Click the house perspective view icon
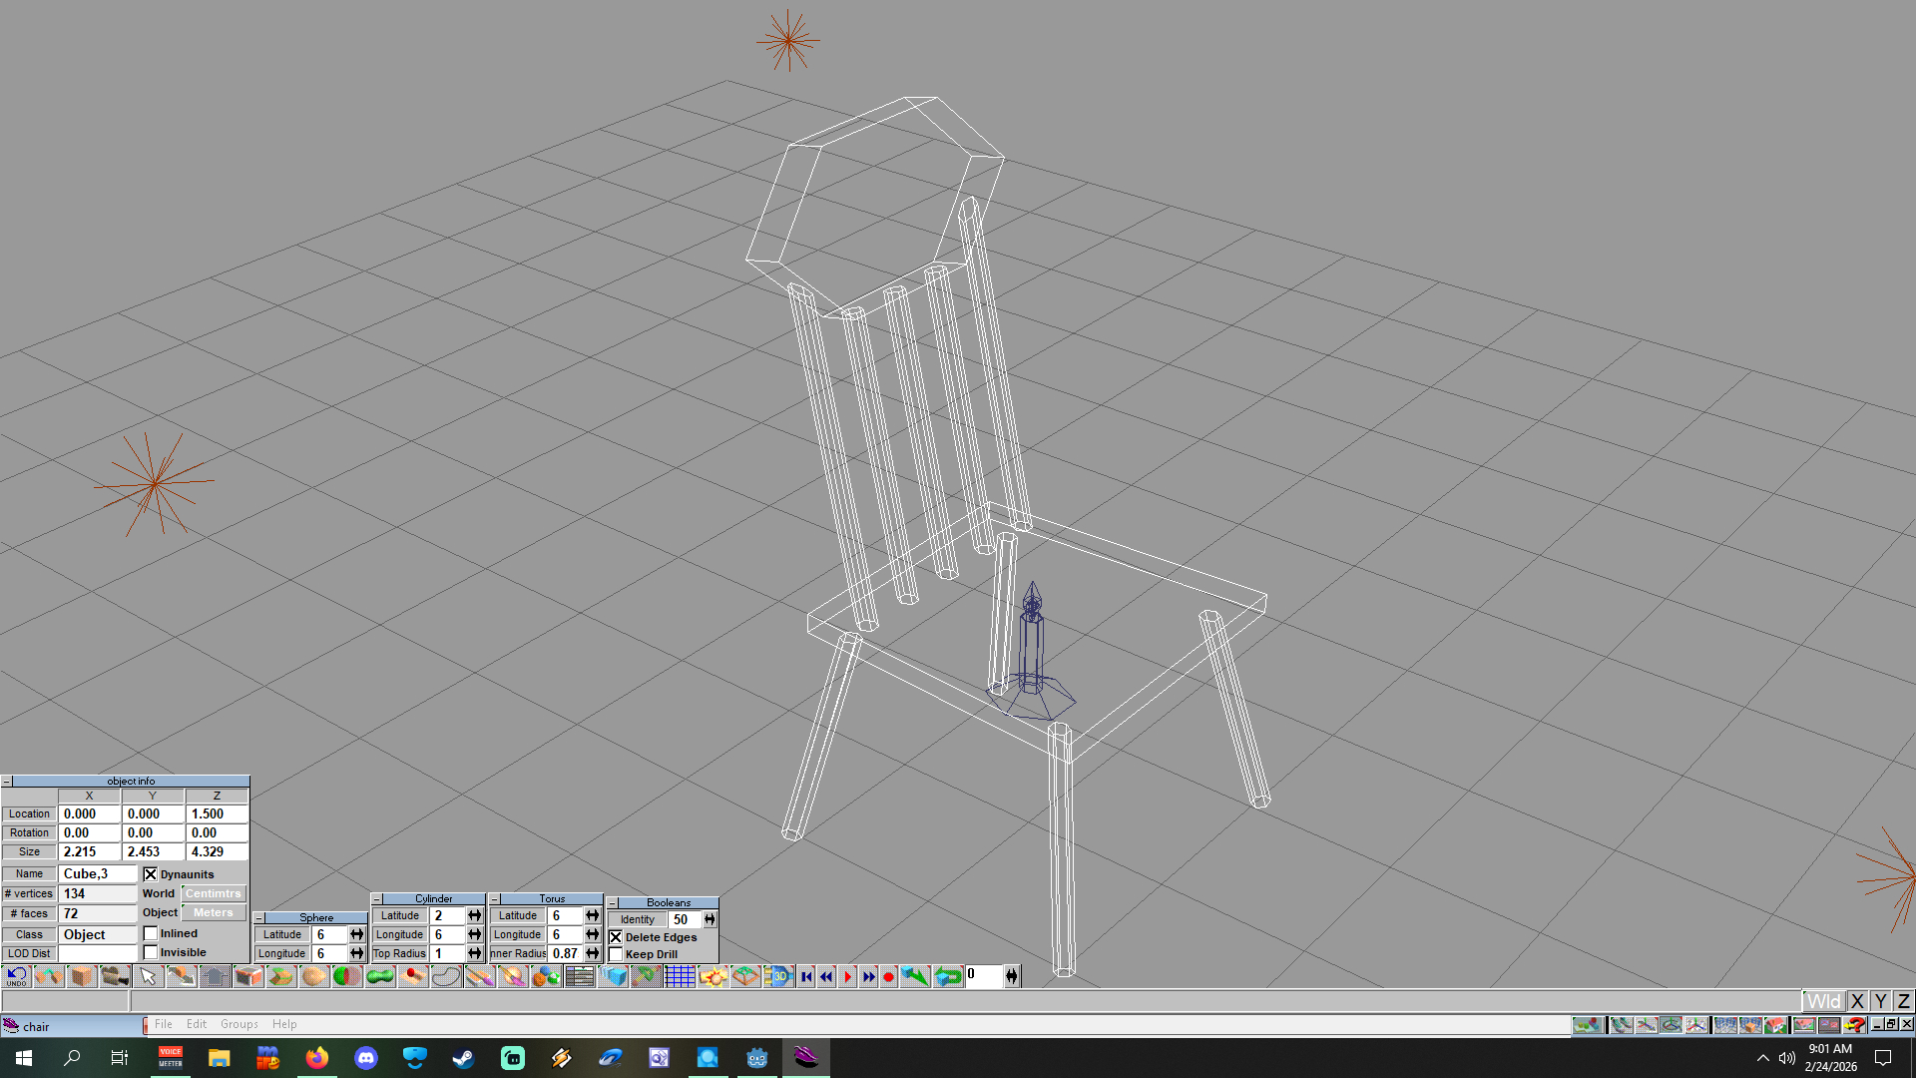 coord(1775,1024)
